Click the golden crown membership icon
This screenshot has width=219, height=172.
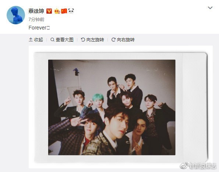tap(57, 11)
